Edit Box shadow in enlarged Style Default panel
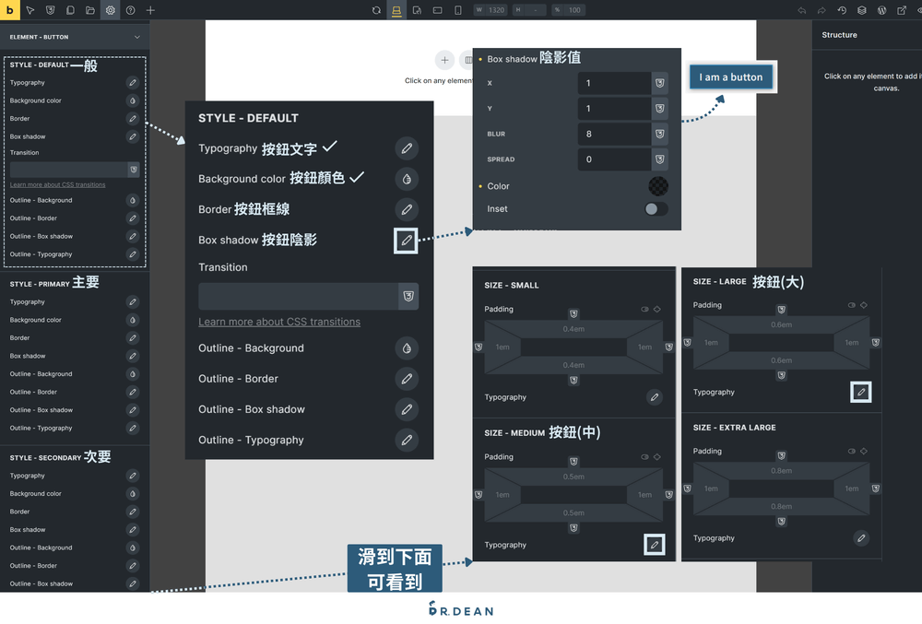 (x=406, y=240)
